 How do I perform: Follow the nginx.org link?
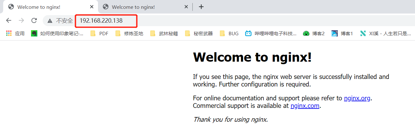coord(357,98)
